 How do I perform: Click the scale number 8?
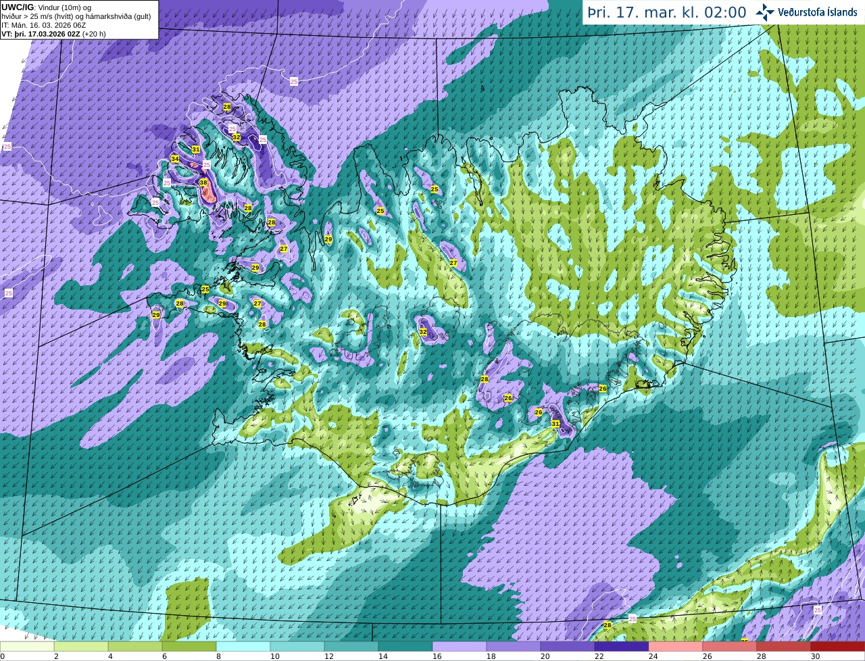(x=218, y=656)
